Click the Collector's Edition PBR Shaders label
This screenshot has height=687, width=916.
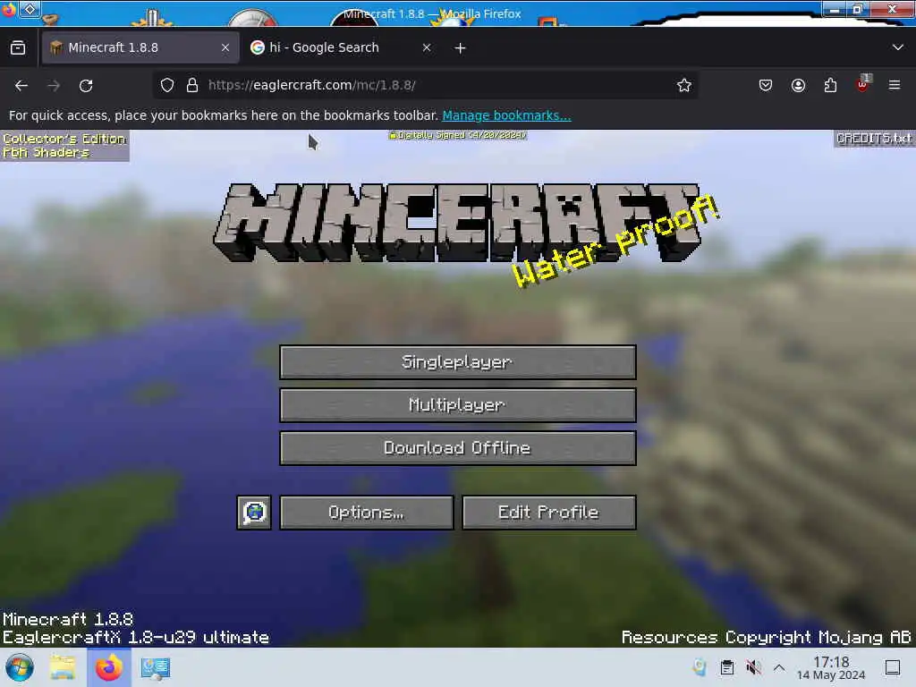point(64,146)
